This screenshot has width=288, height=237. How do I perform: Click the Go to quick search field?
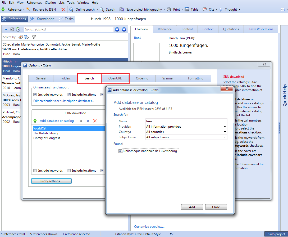(x=69, y=29)
